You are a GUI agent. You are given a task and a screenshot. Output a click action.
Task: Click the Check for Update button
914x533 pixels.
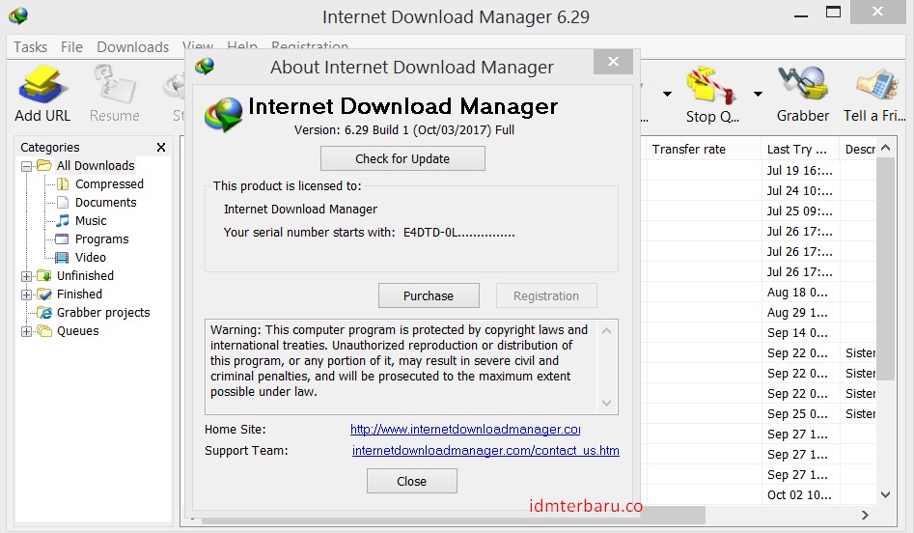402,158
